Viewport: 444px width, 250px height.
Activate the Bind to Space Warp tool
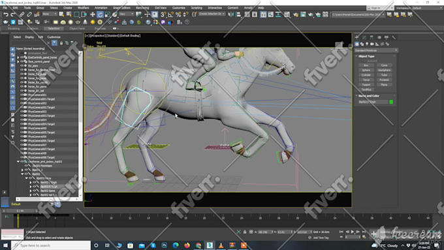pos(37,14)
